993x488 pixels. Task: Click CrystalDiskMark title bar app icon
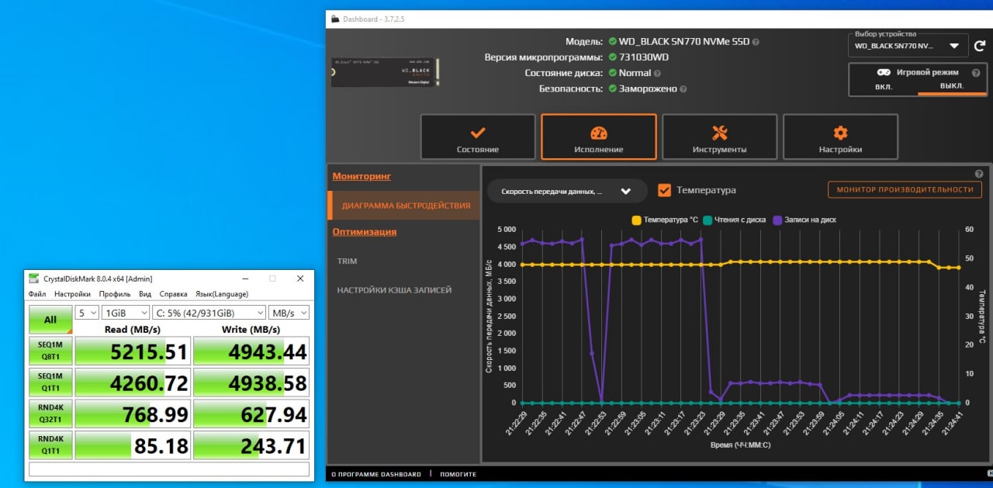(34, 279)
